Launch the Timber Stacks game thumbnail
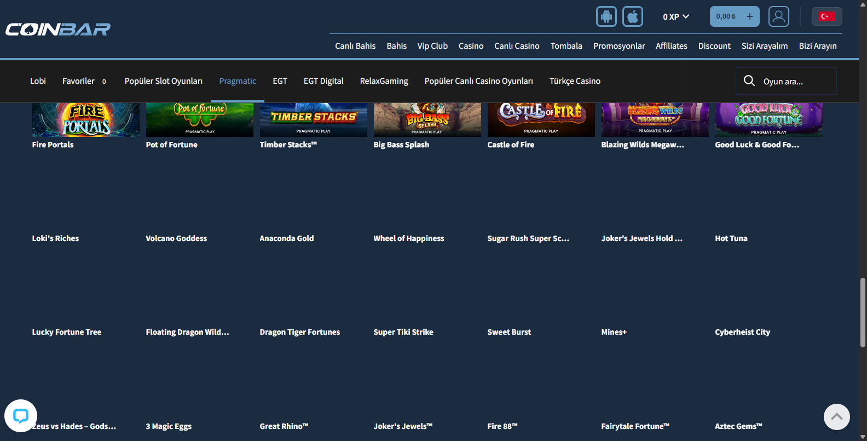 (x=314, y=120)
